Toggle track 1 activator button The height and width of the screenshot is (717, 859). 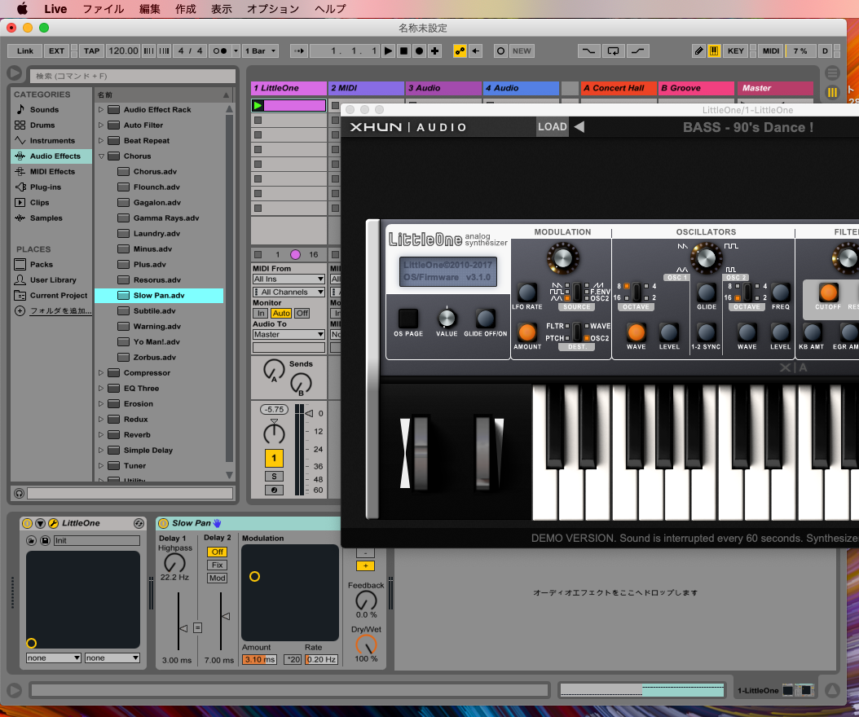274,459
